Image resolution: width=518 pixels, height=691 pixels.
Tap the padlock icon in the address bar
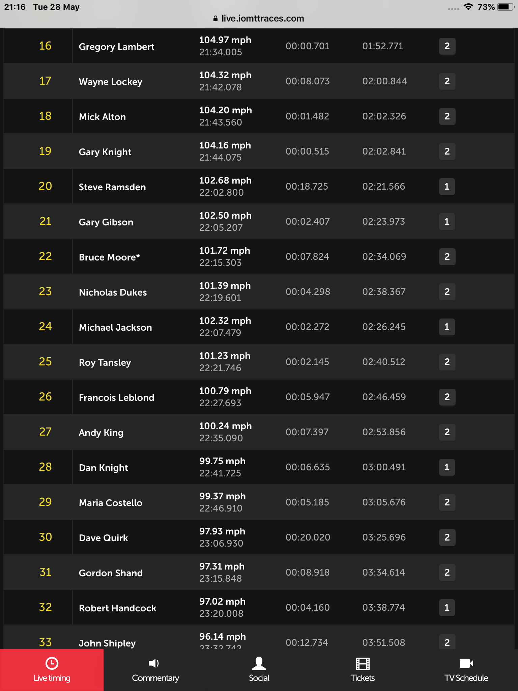tap(215, 19)
